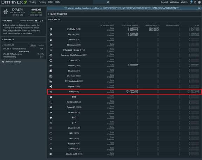
Task: Open the help question mark icon
Action: [x=195, y=2]
